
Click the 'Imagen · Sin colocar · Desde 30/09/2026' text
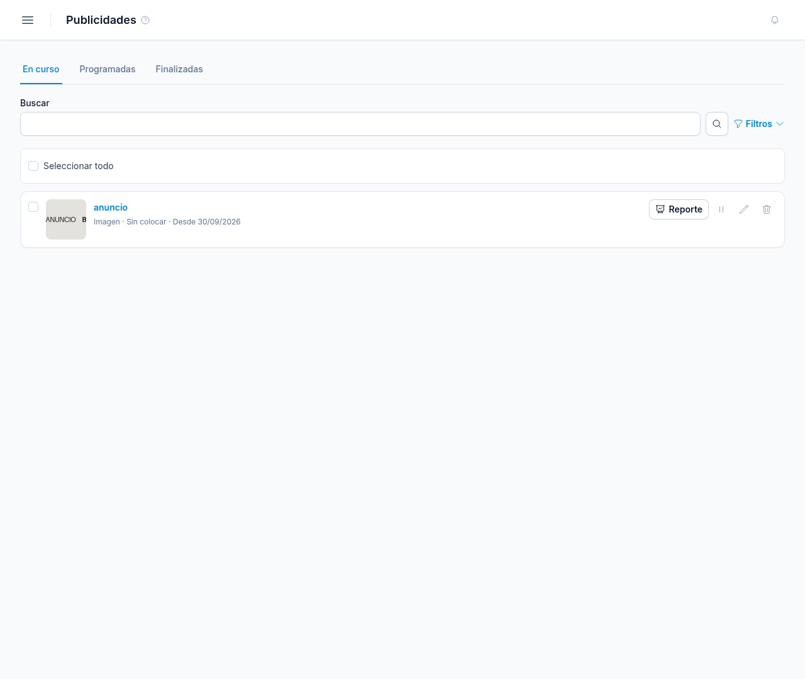167,222
